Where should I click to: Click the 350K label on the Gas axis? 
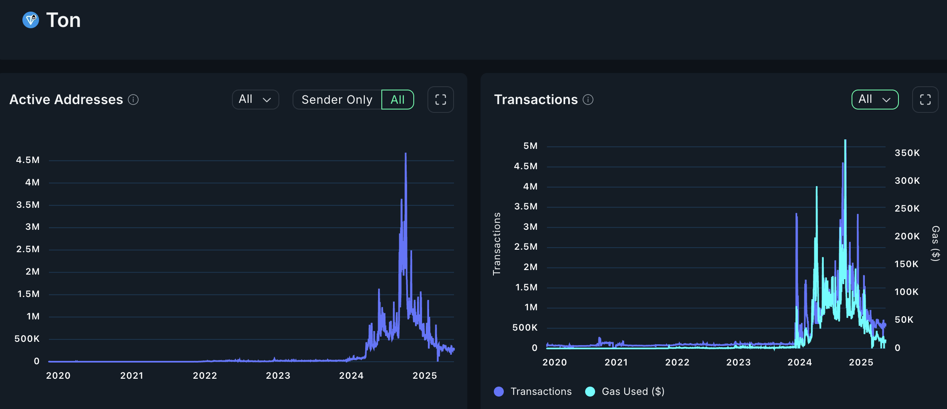(907, 153)
